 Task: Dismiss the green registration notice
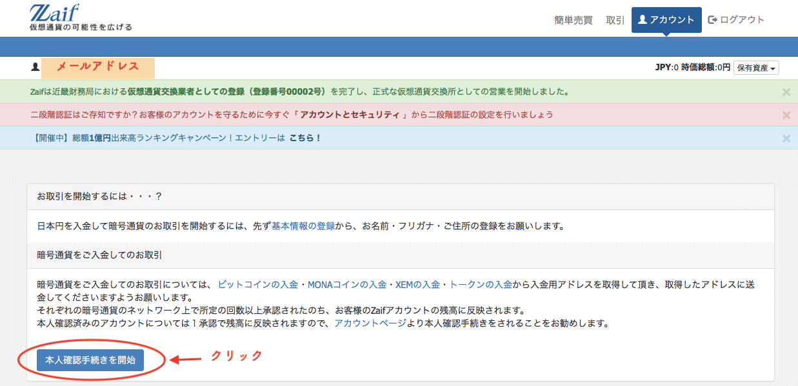[x=786, y=92]
